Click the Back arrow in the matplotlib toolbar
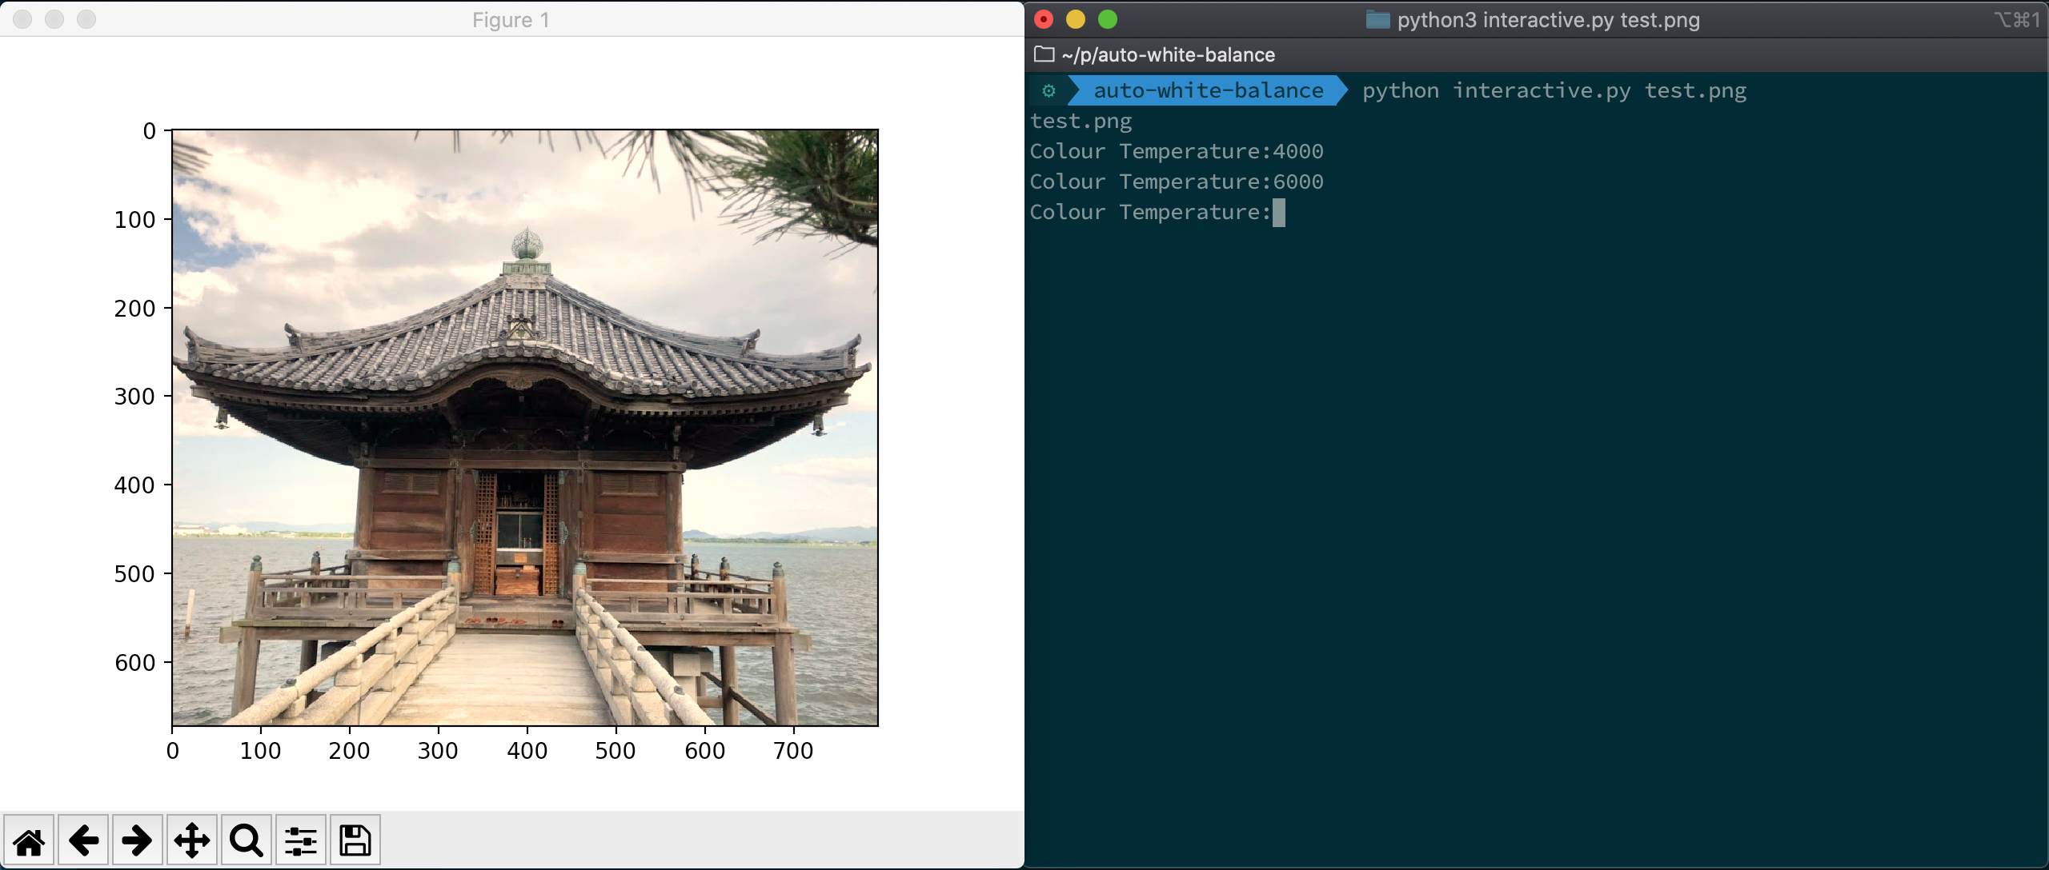 [83, 840]
